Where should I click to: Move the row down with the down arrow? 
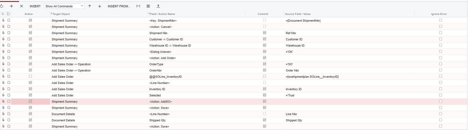(x=100, y=6)
